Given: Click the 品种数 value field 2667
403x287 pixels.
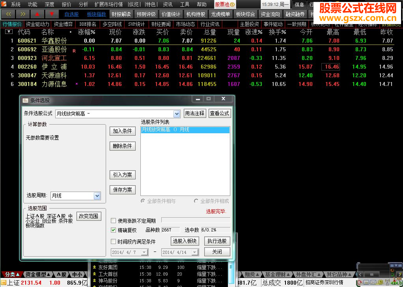Looking at the screenshot, I should (171, 230).
